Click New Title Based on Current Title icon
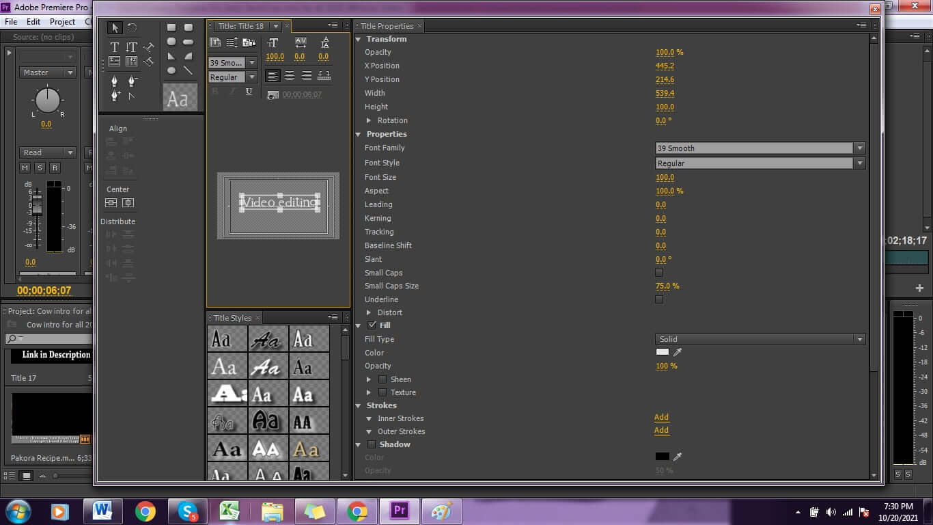933x525 pixels. 215,42
